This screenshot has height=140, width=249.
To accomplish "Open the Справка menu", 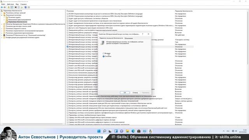I will (x=23, y=4).
